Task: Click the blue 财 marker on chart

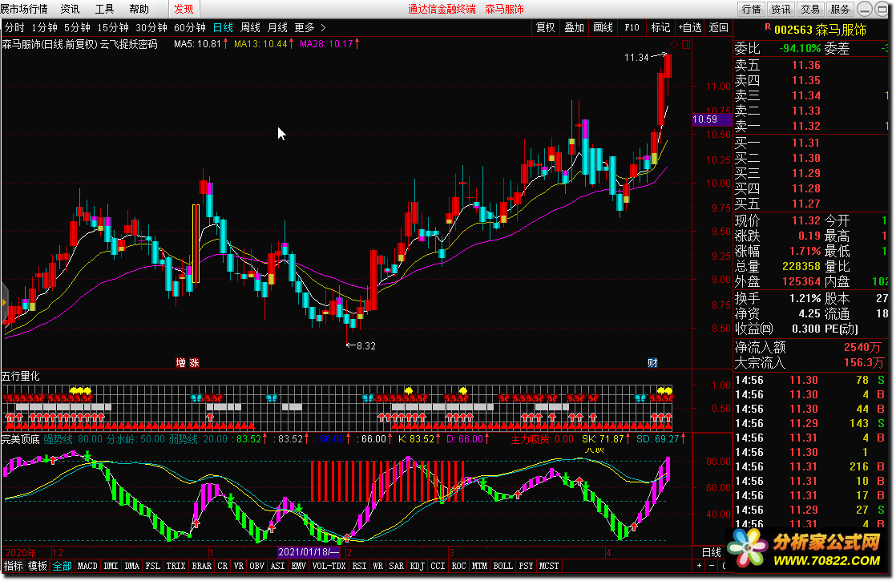Action: coord(652,363)
